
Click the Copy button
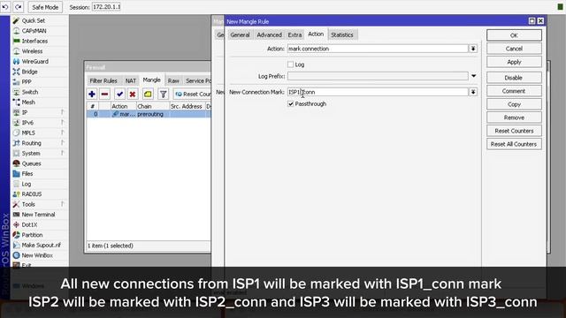[x=514, y=104]
